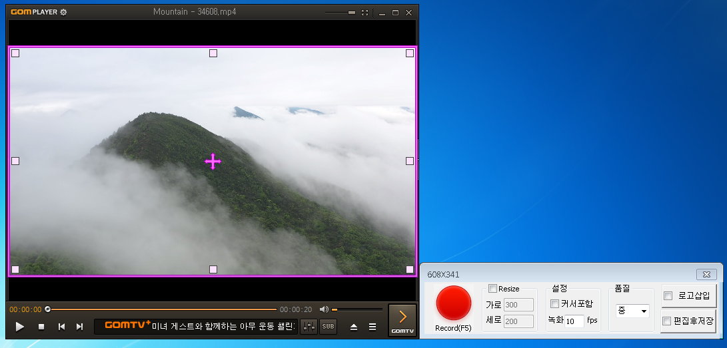Maximize the GOM Player window
Viewport: 727px width, 348px height.
396,13
